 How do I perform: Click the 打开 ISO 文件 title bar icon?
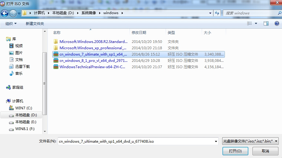[x=2, y=4]
